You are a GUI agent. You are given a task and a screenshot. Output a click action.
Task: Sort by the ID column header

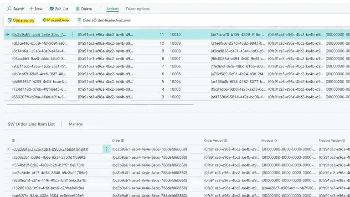pos(14,140)
